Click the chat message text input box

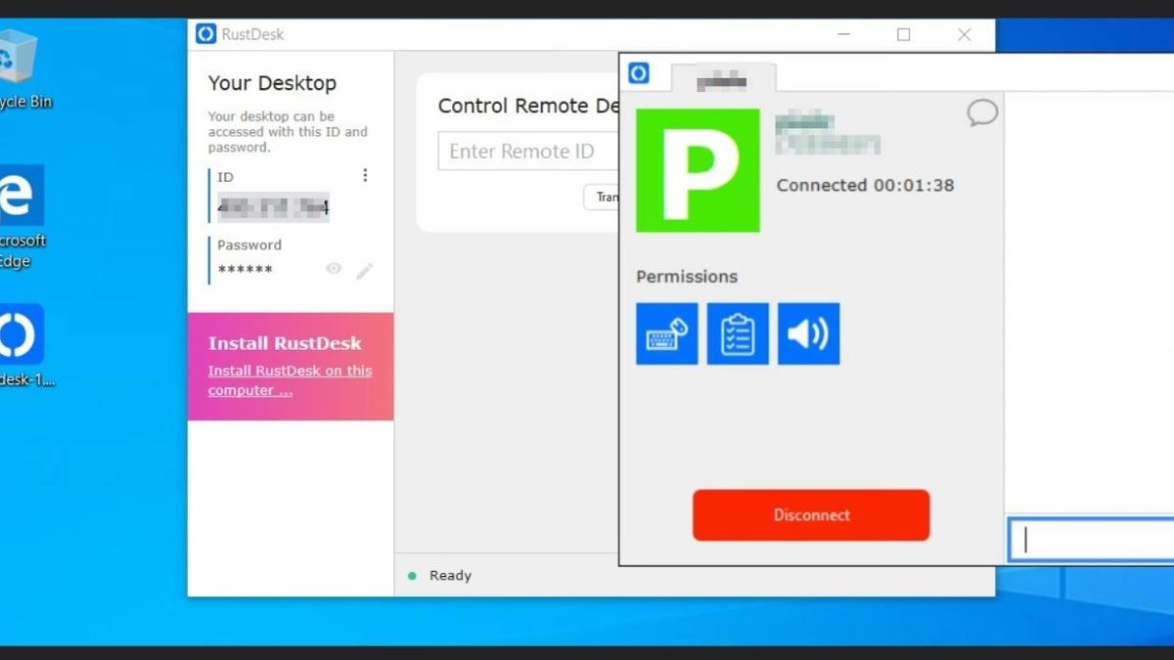(x=1091, y=540)
